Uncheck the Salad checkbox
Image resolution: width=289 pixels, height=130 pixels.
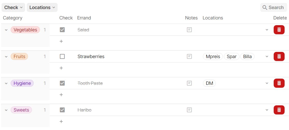[x=62, y=30]
